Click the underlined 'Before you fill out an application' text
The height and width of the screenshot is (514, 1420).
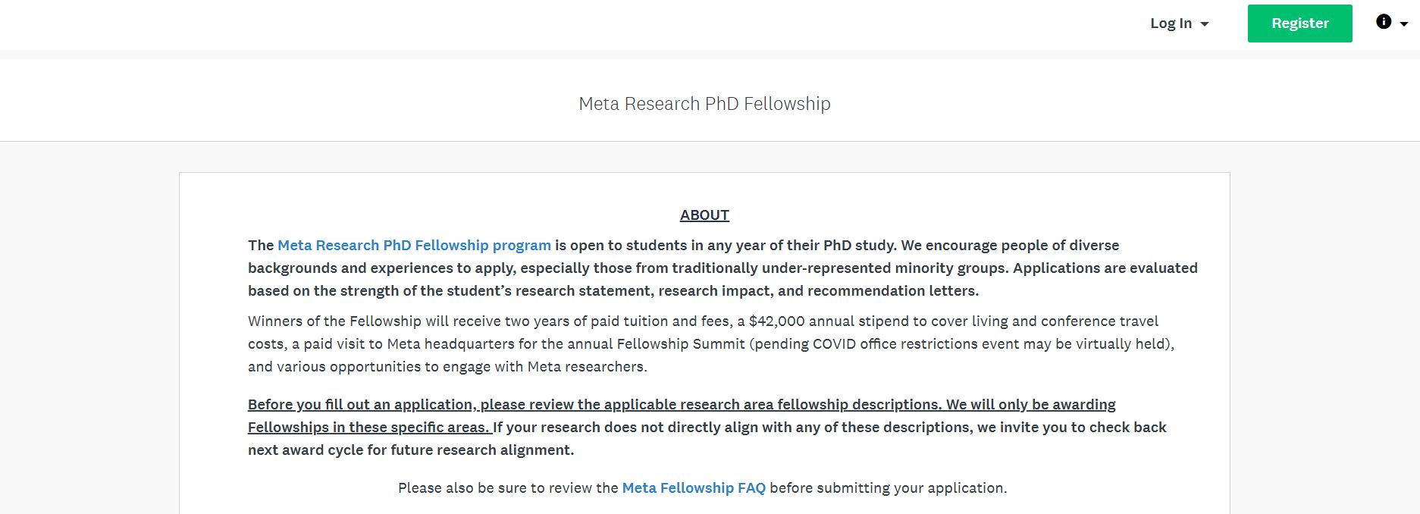(x=362, y=404)
